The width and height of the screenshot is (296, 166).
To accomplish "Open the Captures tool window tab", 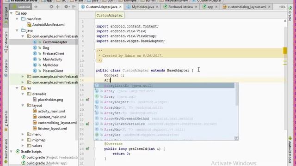I will click(6, 68).
